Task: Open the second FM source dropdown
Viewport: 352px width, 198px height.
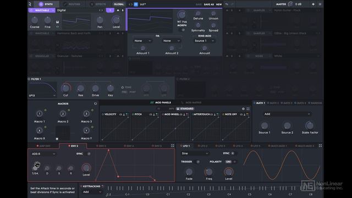Action: (172, 41)
